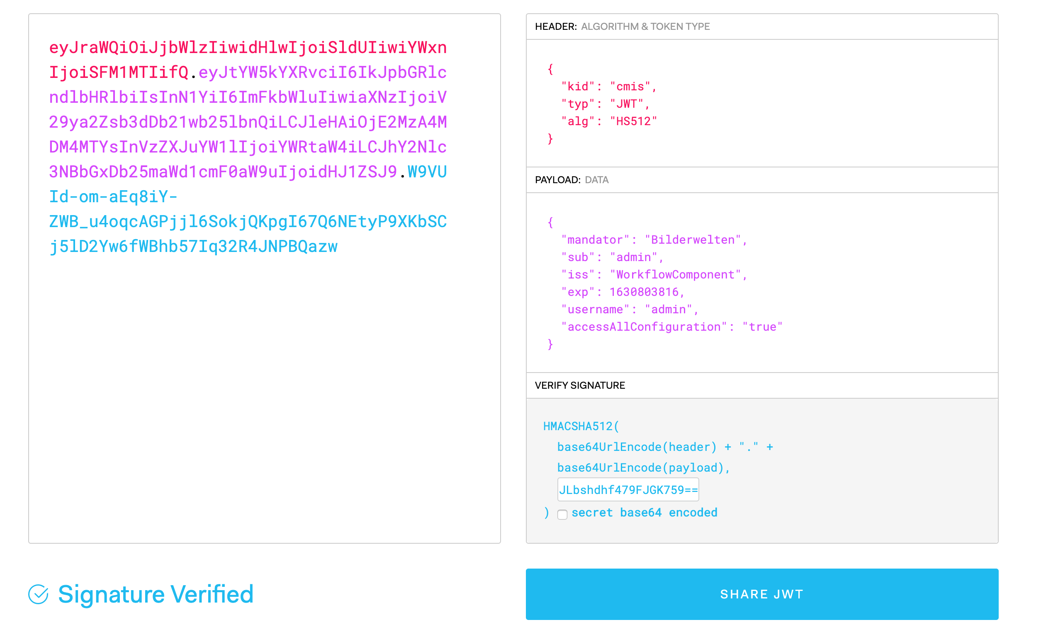Click the HMACSHA512 text in the signature section
The height and width of the screenshot is (644, 1041).
click(581, 426)
